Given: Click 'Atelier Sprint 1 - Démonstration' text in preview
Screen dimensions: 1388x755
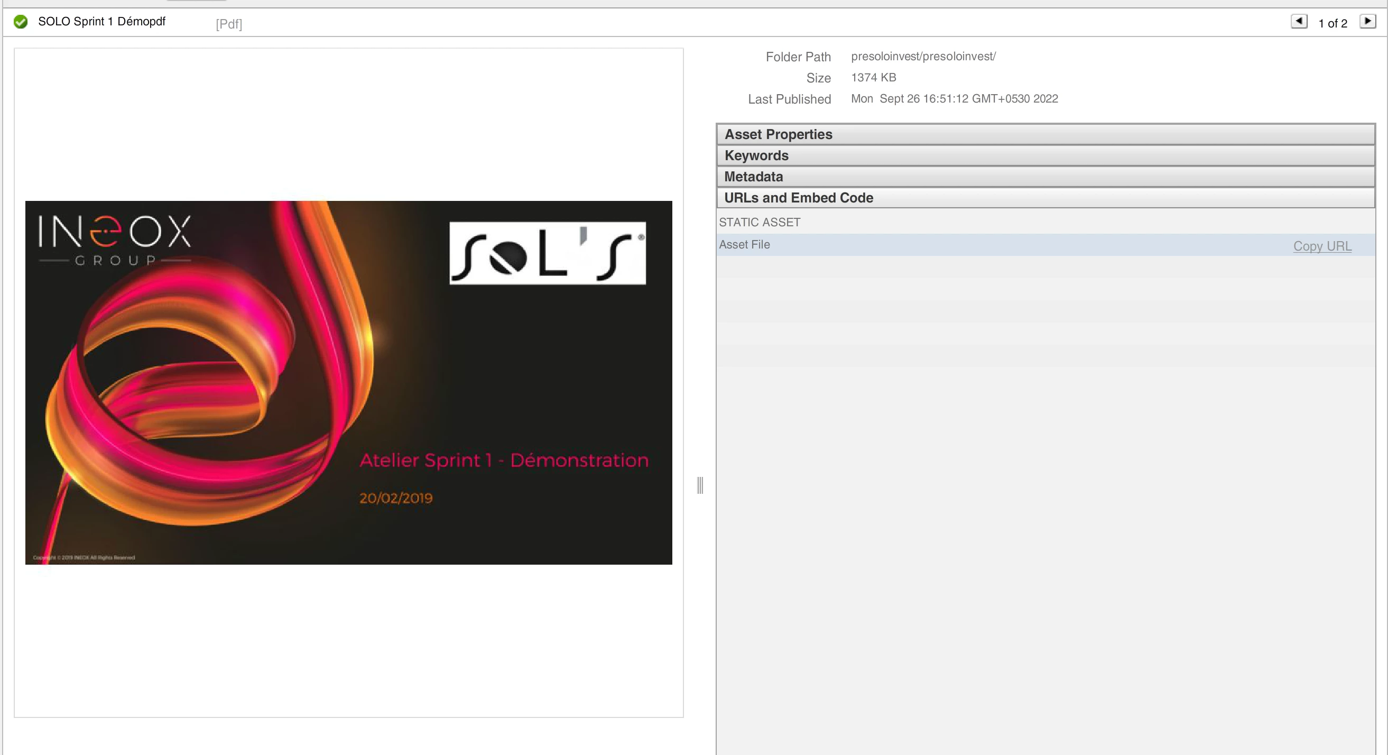Looking at the screenshot, I should click(504, 459).
